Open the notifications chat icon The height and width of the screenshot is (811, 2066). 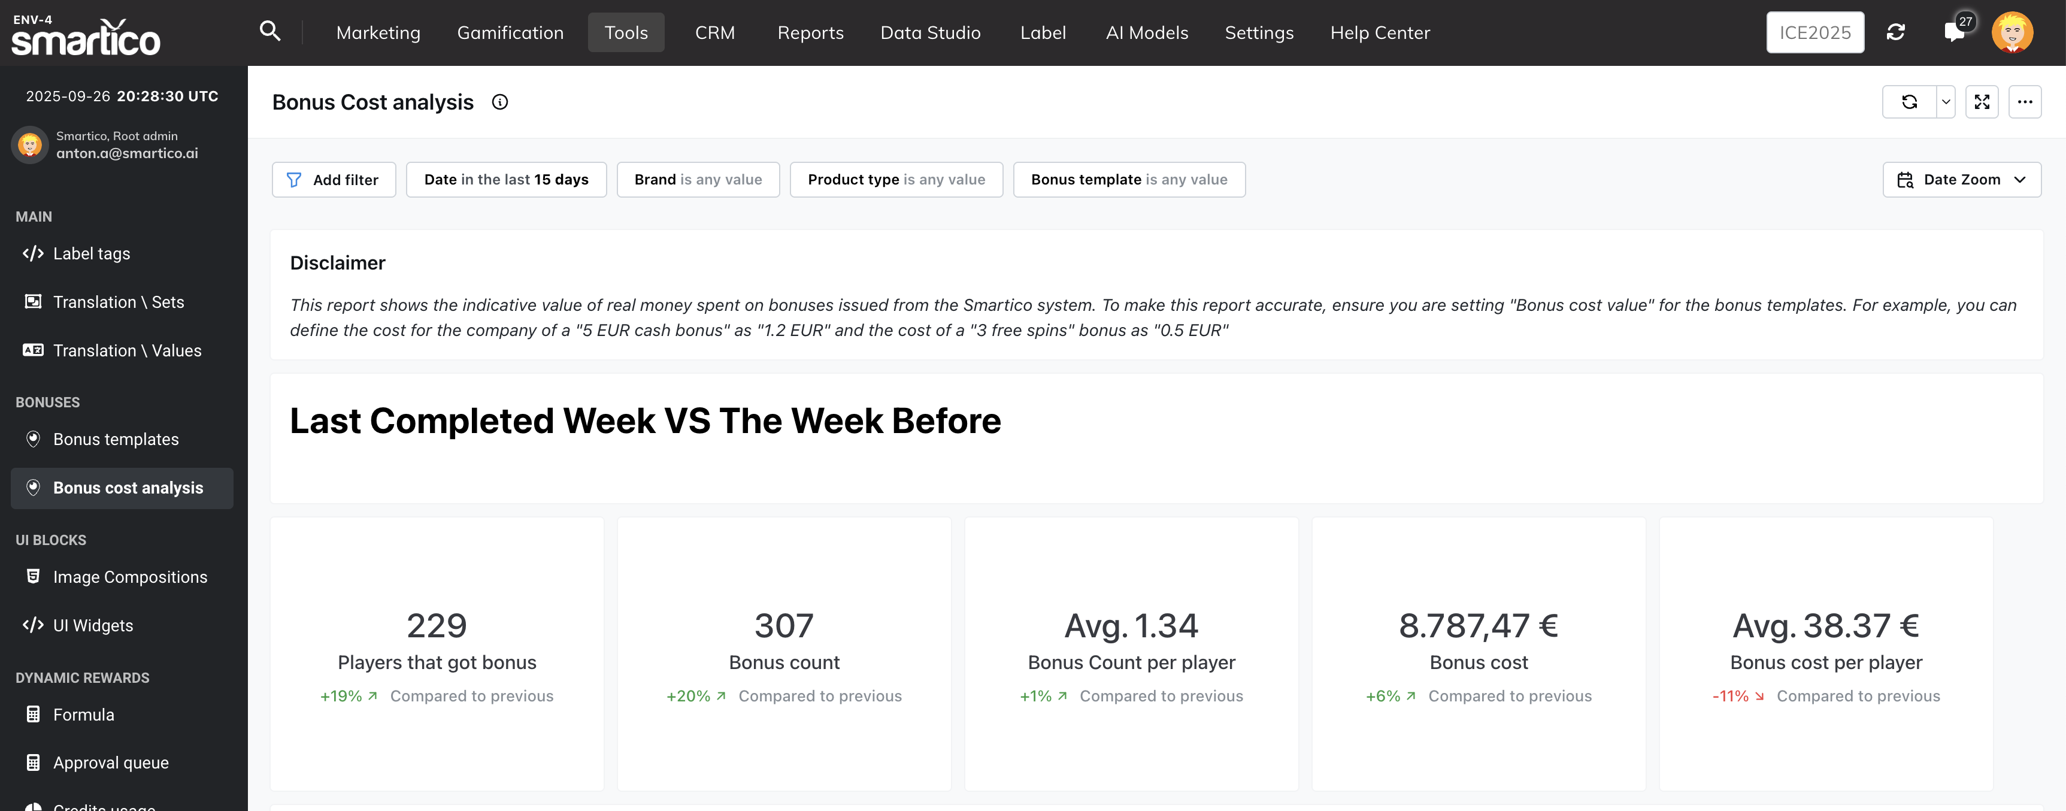[1953, 32]
